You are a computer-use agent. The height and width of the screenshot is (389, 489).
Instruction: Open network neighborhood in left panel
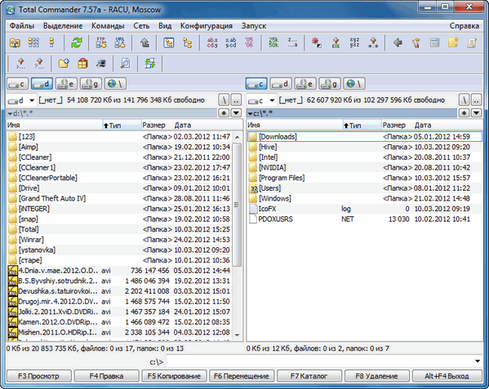coord(115,83)
